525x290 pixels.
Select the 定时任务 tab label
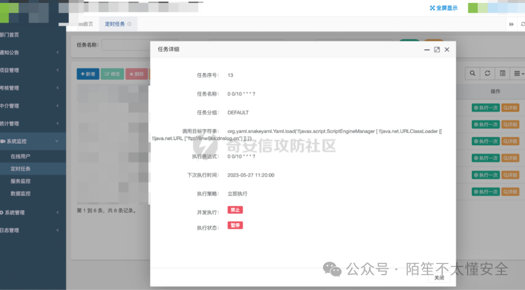(115, 24)
